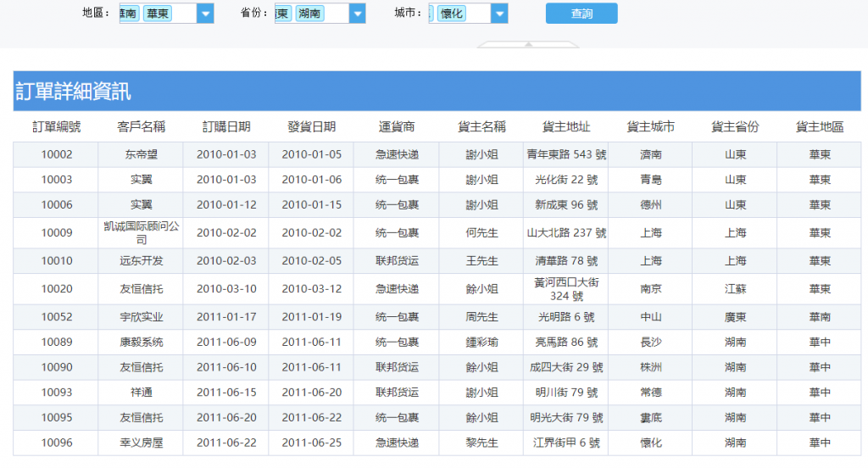Select the 湖南 tag in 省份 field
868x468 pixels.
coord(309,14)
